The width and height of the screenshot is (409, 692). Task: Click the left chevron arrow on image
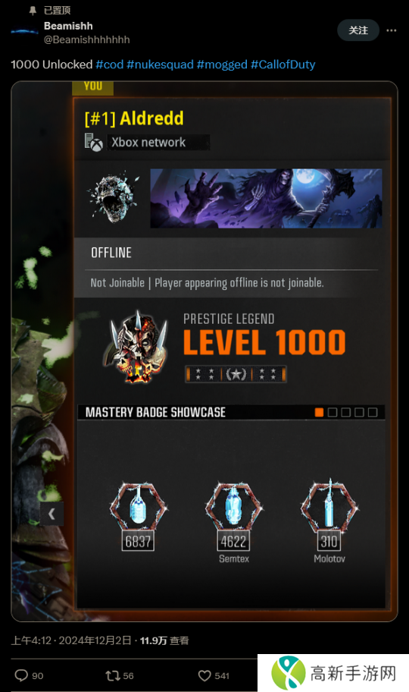[52, 514]
